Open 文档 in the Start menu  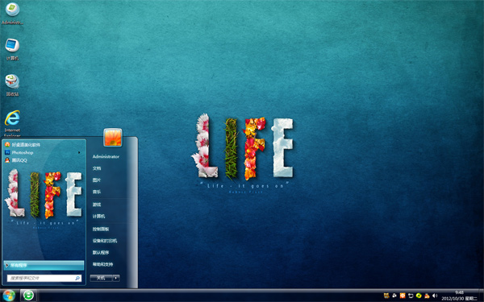tap(97, 168)
